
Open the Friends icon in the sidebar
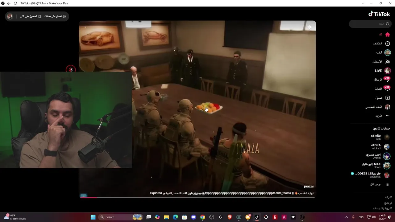coord(388,62)
